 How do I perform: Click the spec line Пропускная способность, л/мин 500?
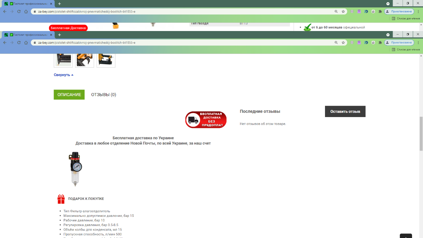93,234
